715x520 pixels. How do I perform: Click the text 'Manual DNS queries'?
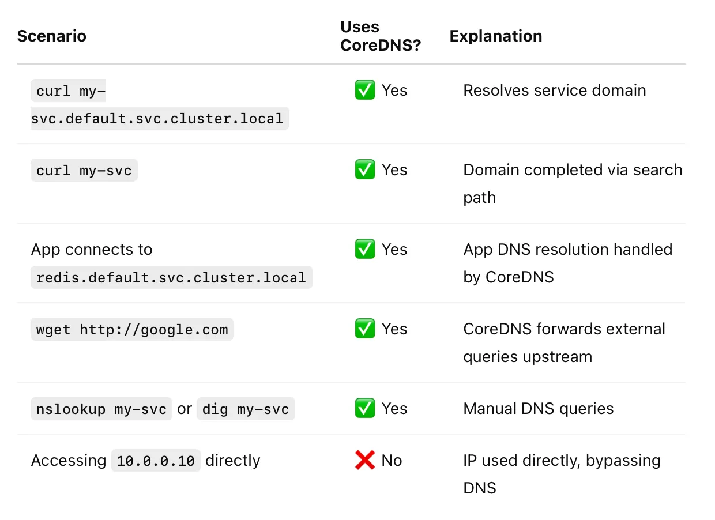click(x=539, y=409)
